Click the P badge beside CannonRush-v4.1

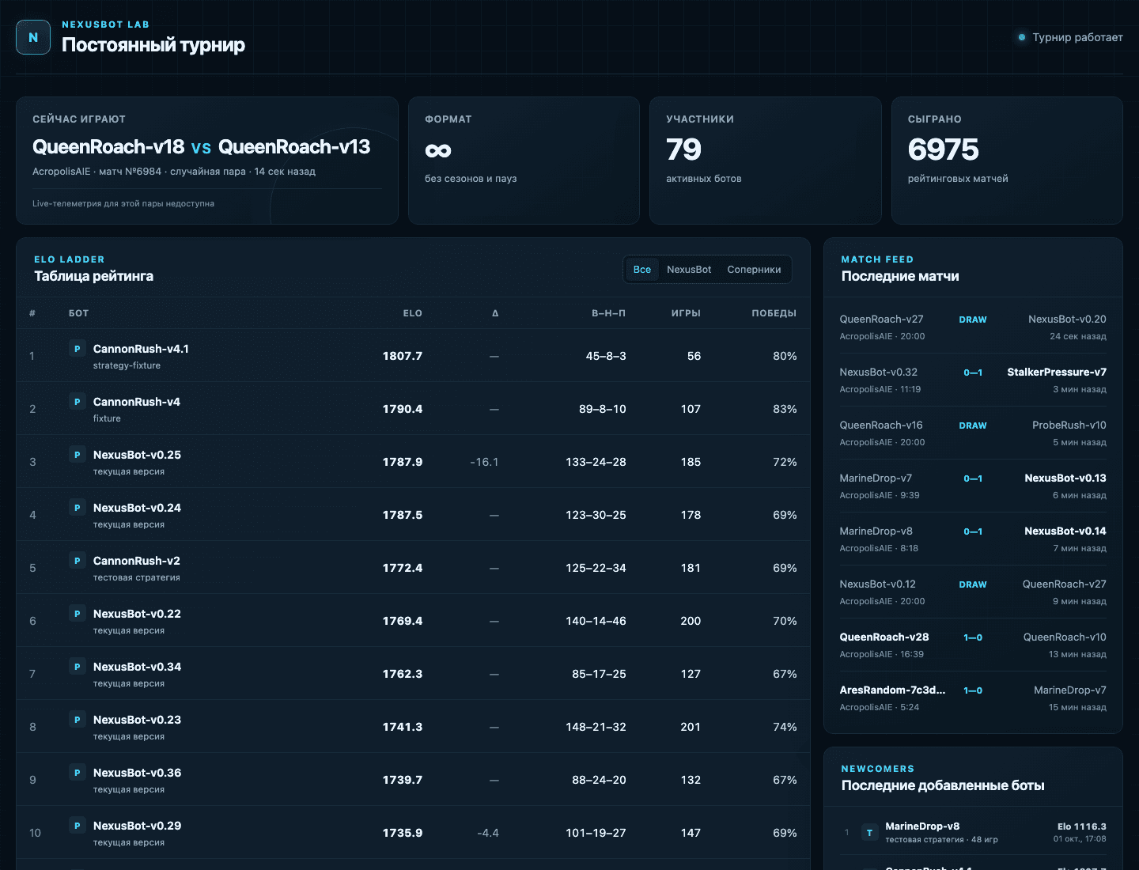[x=77, y=348]
